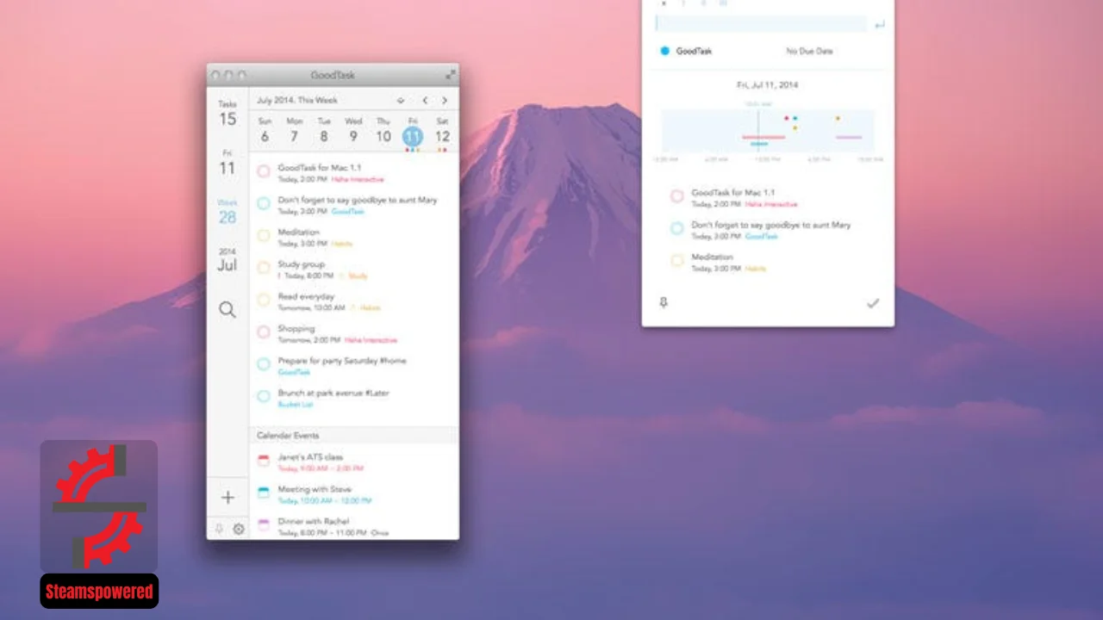Image resolution: width=1103 pixels, height=620 pixels.
Task: Select the 2014 Jul month view
Action: 227,259
